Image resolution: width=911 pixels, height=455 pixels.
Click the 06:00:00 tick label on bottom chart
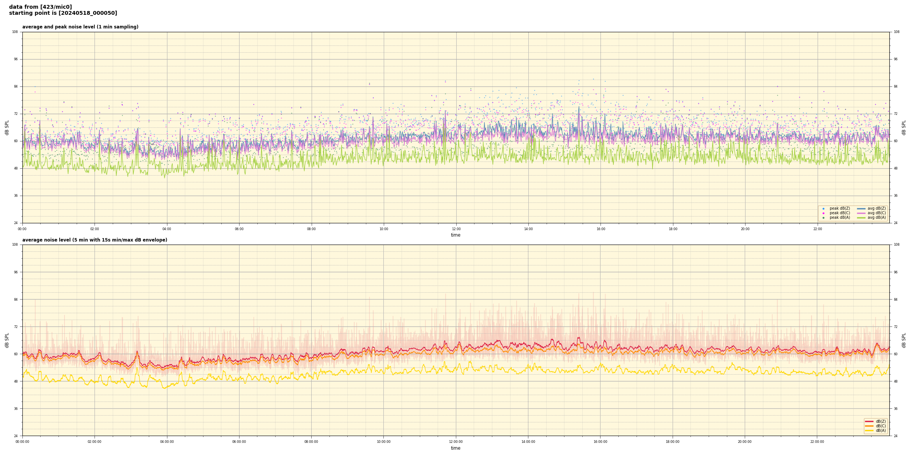pyautogui.click(x=239, y=442)
